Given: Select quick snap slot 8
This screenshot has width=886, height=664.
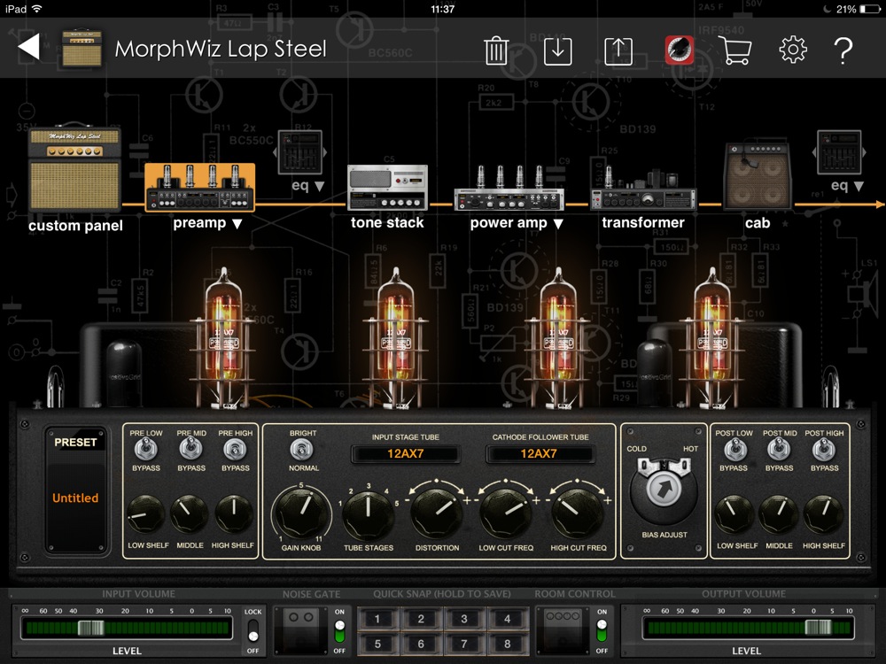Looking at the screenshot, I should [507, 644].
